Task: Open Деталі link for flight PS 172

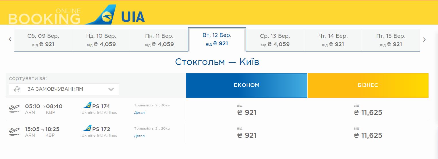Action: (140, 136)
